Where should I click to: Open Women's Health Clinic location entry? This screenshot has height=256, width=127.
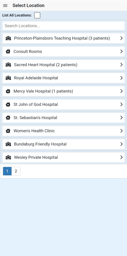[64, 131]
